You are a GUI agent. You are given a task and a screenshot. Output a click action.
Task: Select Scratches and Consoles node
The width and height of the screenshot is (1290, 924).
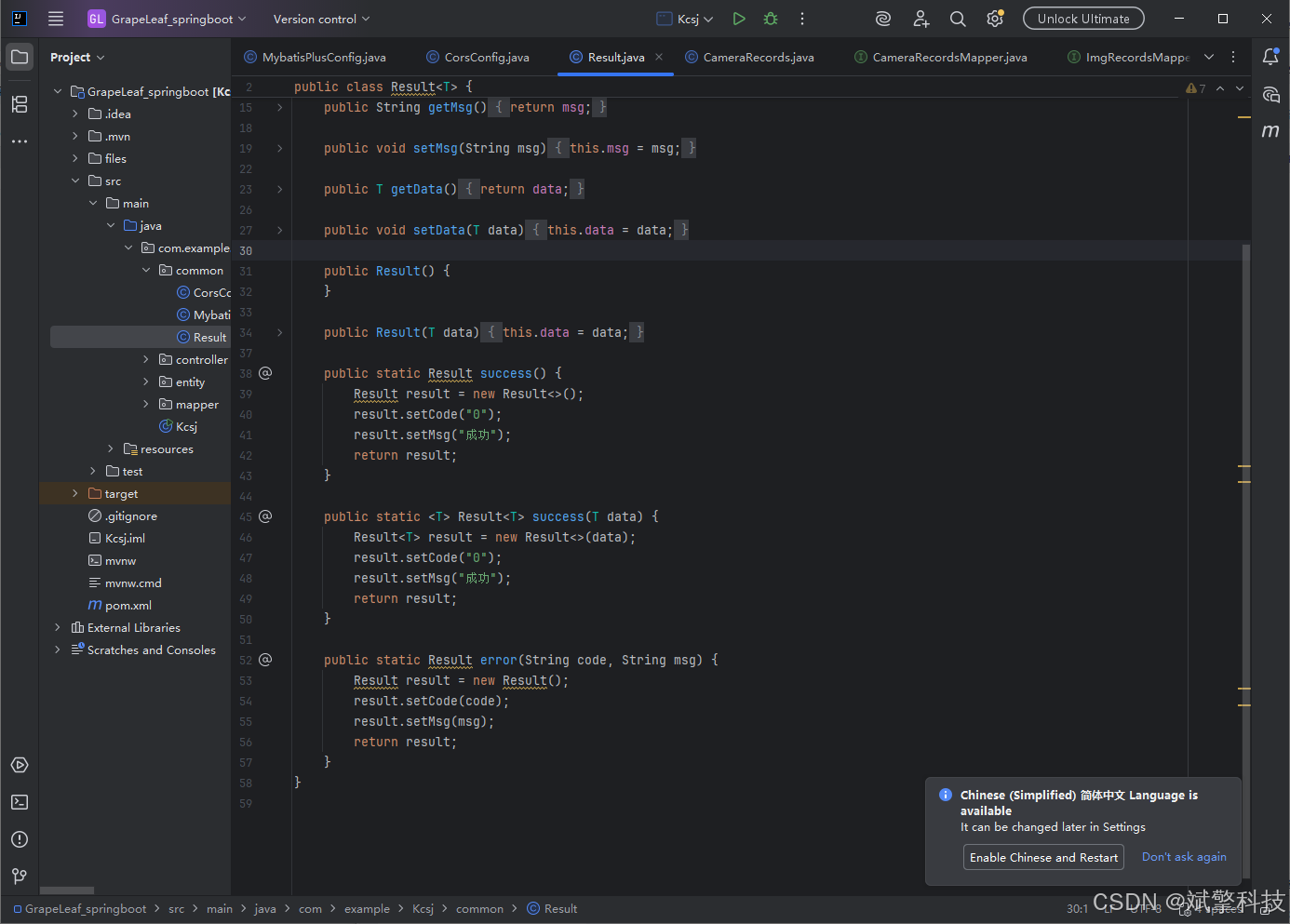pyautogui.click(x=142, y=650)
